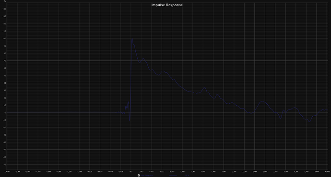The width and height of the screenshot is (331, 177).
Task: Click the 70 label on the vertical axis
Action: (x=5, y=61)
